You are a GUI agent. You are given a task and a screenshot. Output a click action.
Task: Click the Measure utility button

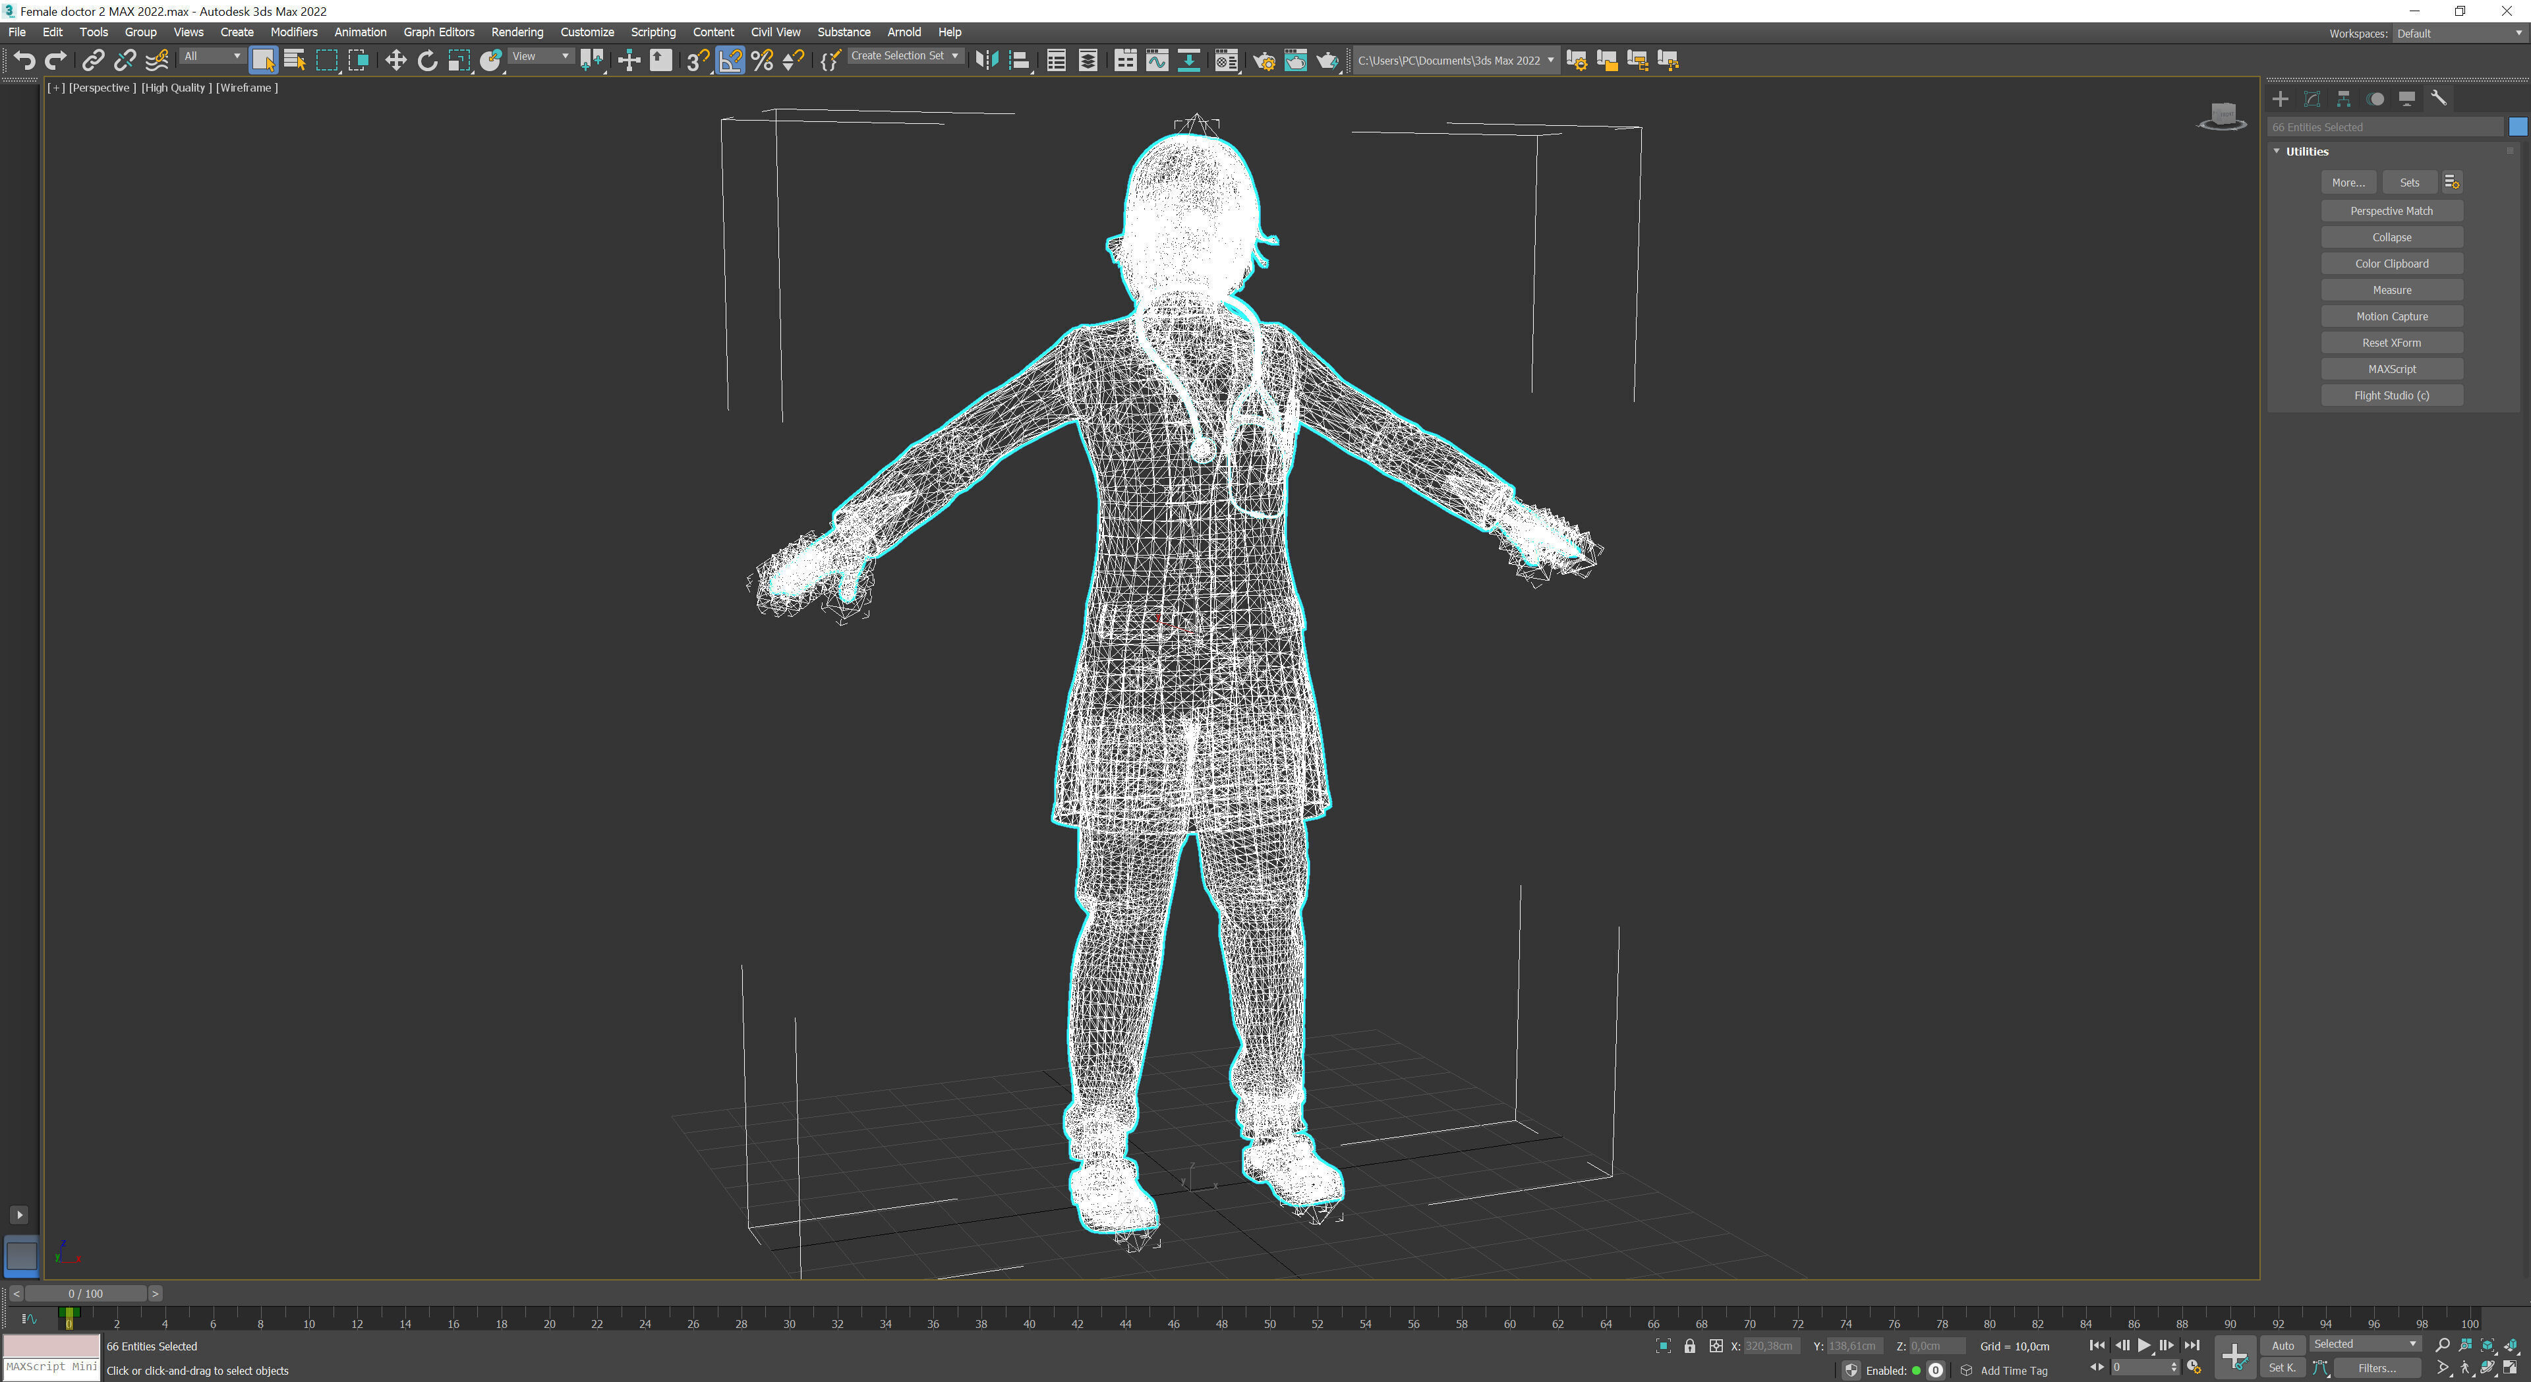click(x=2391, y=290)
